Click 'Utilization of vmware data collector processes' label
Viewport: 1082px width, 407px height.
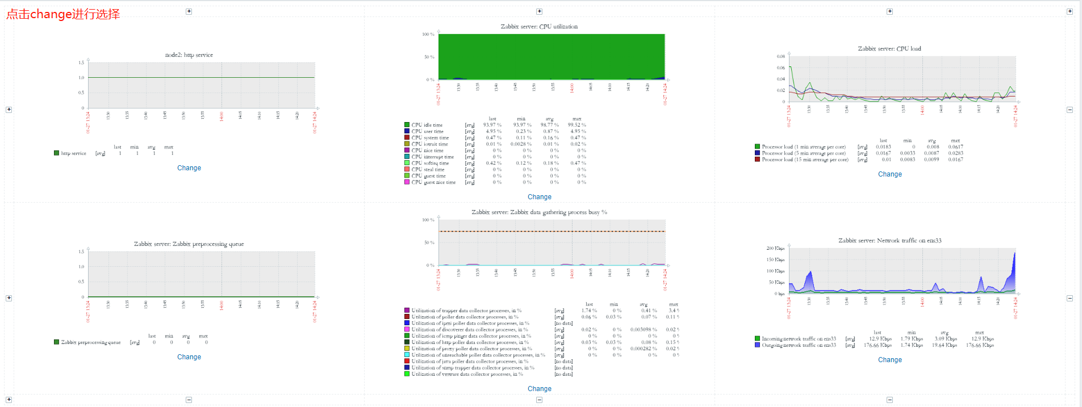click(x=467, y=374)
